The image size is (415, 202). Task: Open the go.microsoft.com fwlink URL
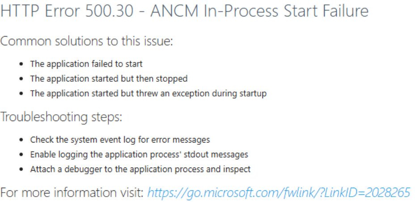click(x=279, y=193)
